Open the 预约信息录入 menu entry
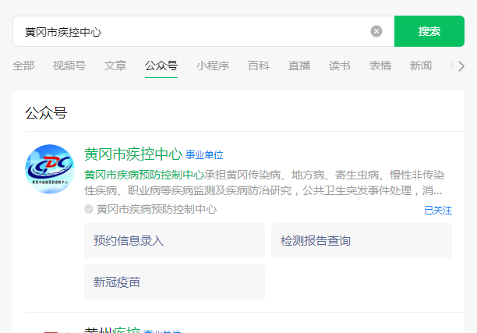477x333 pixels. pos(175,240)
